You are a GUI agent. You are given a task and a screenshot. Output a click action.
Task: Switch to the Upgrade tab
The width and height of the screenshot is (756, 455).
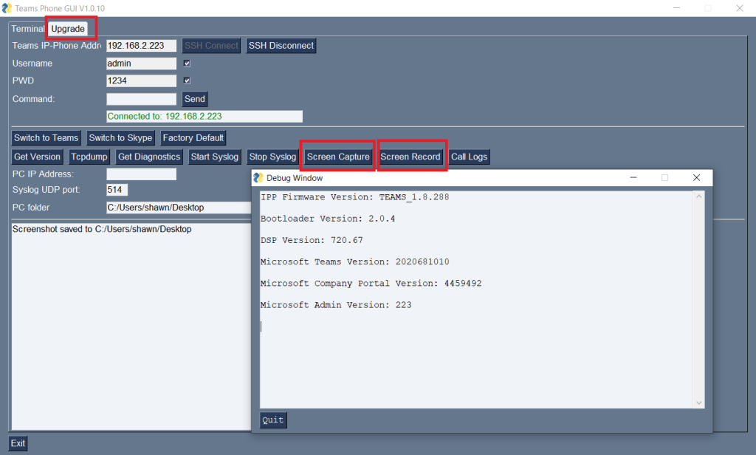point(68,29)
